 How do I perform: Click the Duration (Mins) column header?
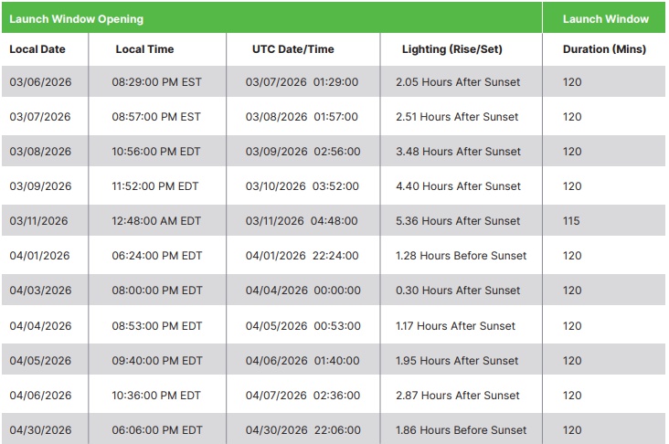tap(605, 49)
